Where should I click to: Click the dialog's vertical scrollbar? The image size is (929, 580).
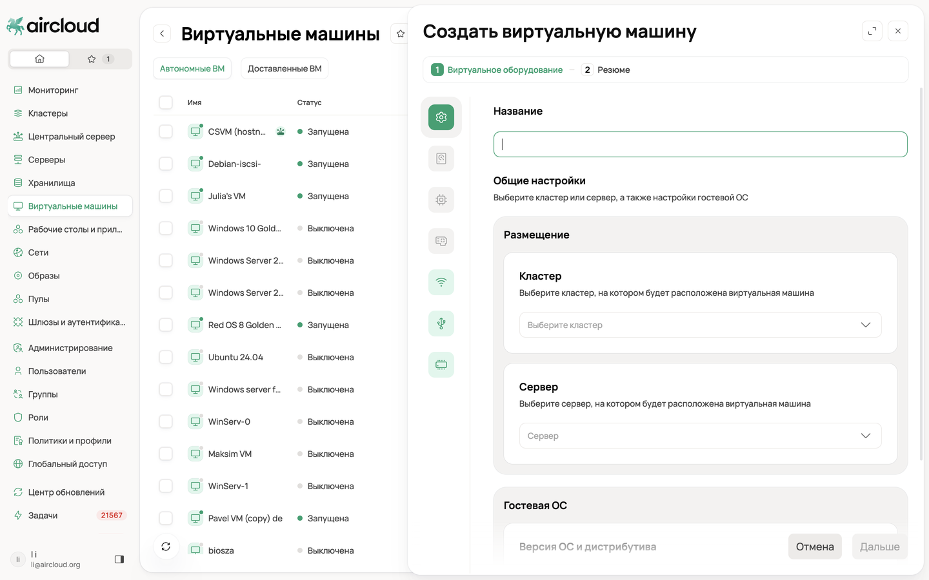tap(921, 274)
